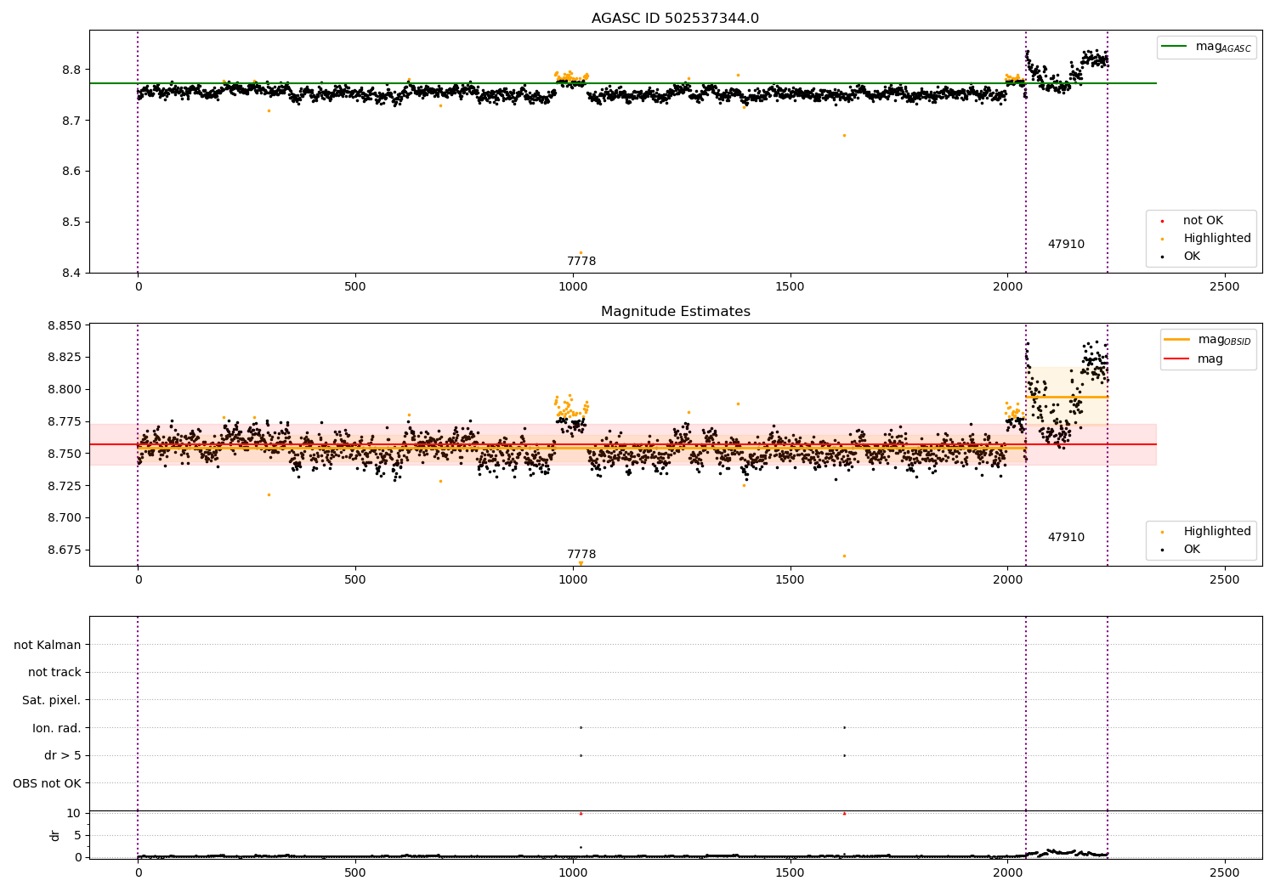Click x-tick '500' under the bottom panel

355,872
